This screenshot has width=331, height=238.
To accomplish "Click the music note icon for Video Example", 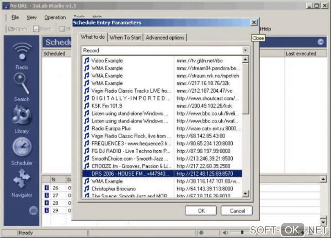I will pos(87,61).
